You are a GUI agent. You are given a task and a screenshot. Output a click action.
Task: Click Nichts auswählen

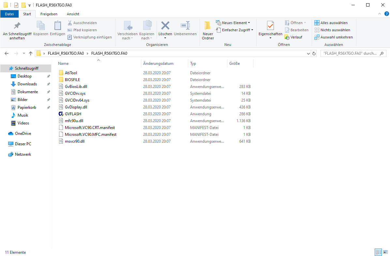point(332,30)
